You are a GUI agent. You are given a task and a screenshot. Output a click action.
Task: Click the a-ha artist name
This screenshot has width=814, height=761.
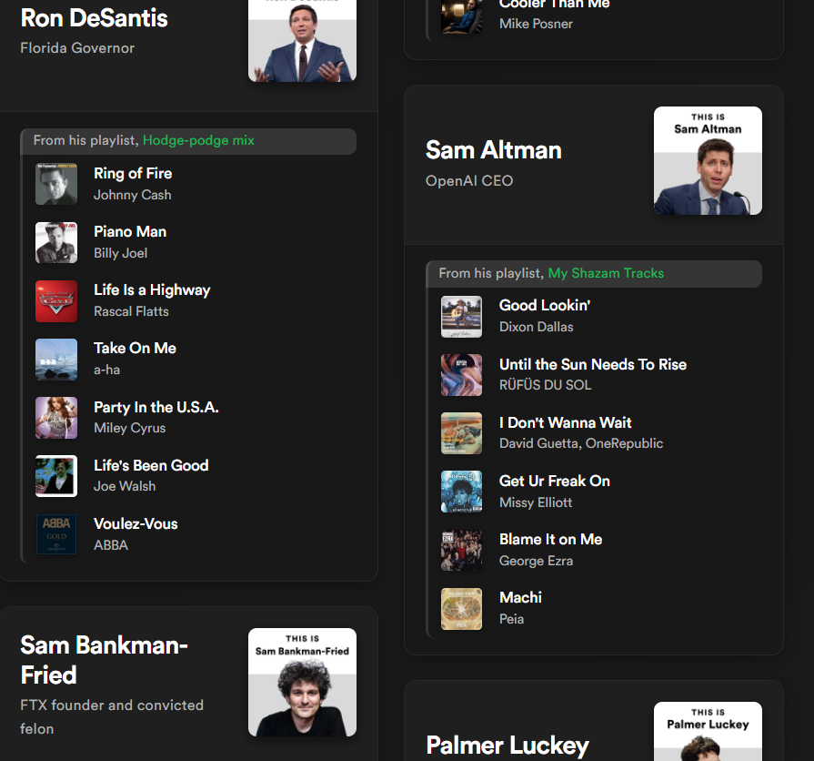point(106,370)
